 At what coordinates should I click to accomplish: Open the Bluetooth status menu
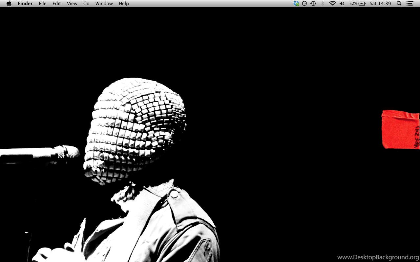coord(323,4)
